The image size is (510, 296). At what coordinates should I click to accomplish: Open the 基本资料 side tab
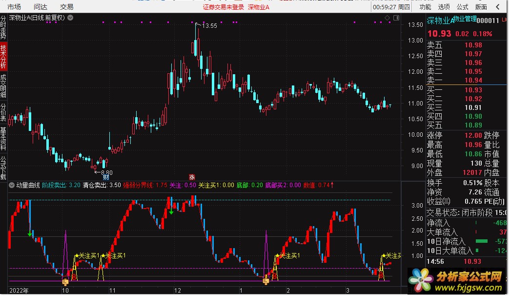[x=3, y=139]
